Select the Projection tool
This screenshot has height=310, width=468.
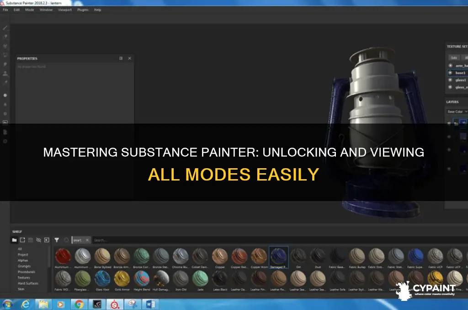[x=5, y=46]
